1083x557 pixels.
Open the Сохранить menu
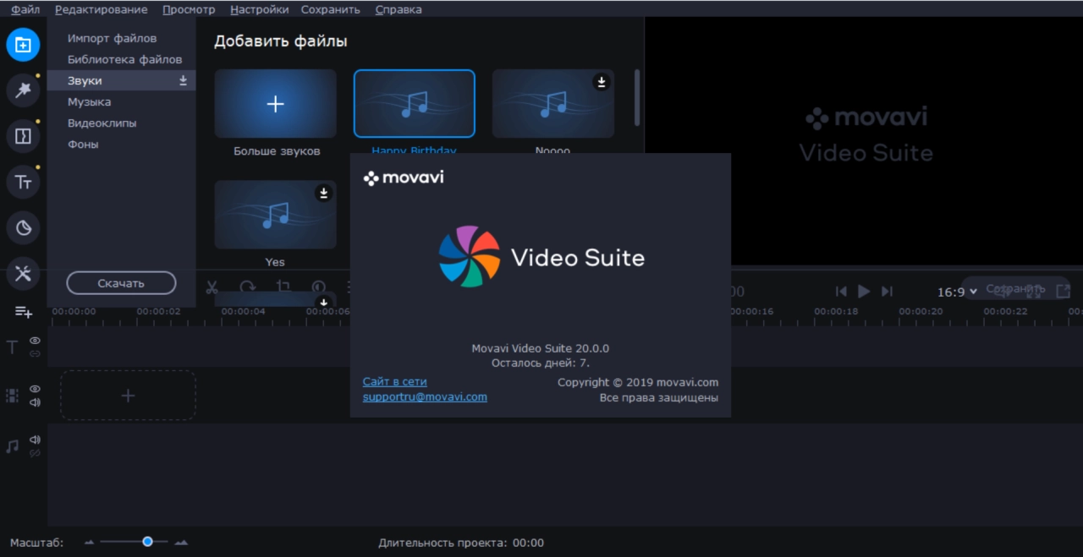pyautogui.click(x=331, y=9)
